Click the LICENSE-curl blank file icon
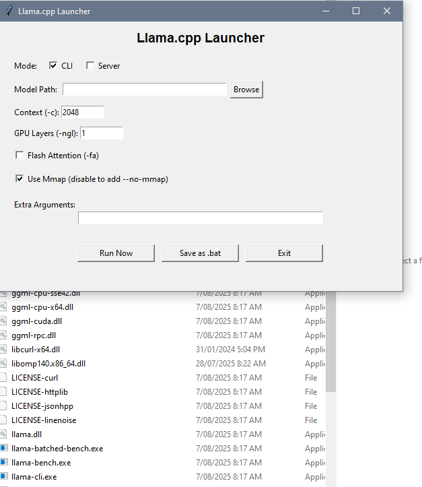 tap(3, 377)
